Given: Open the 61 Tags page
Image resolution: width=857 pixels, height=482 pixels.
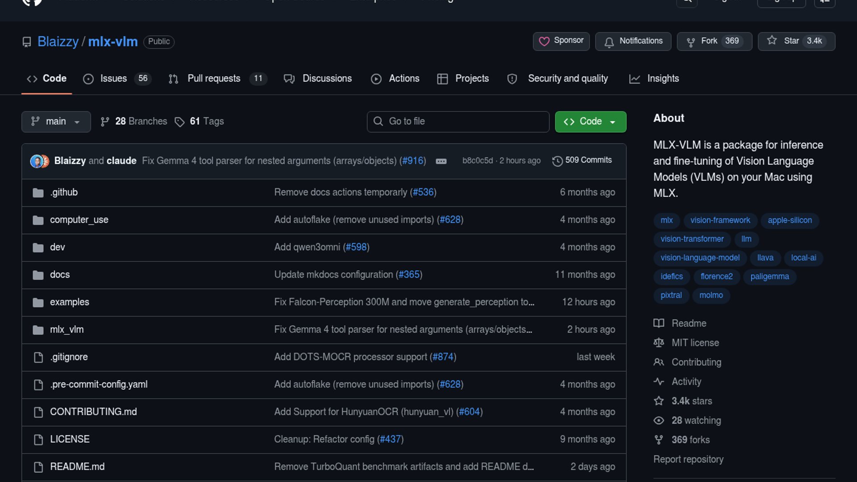Looking at the screenshot, I should coord(200,121).
